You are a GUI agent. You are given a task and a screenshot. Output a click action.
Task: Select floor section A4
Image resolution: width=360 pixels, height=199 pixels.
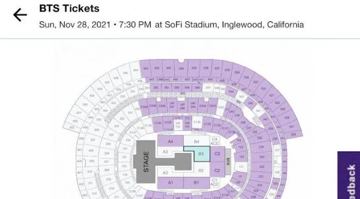point(170,141)
